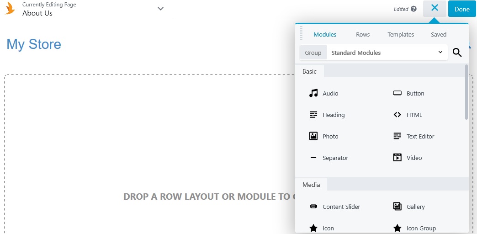
Task: Click the star icon beside Icon
Action: tap(313, 228)
